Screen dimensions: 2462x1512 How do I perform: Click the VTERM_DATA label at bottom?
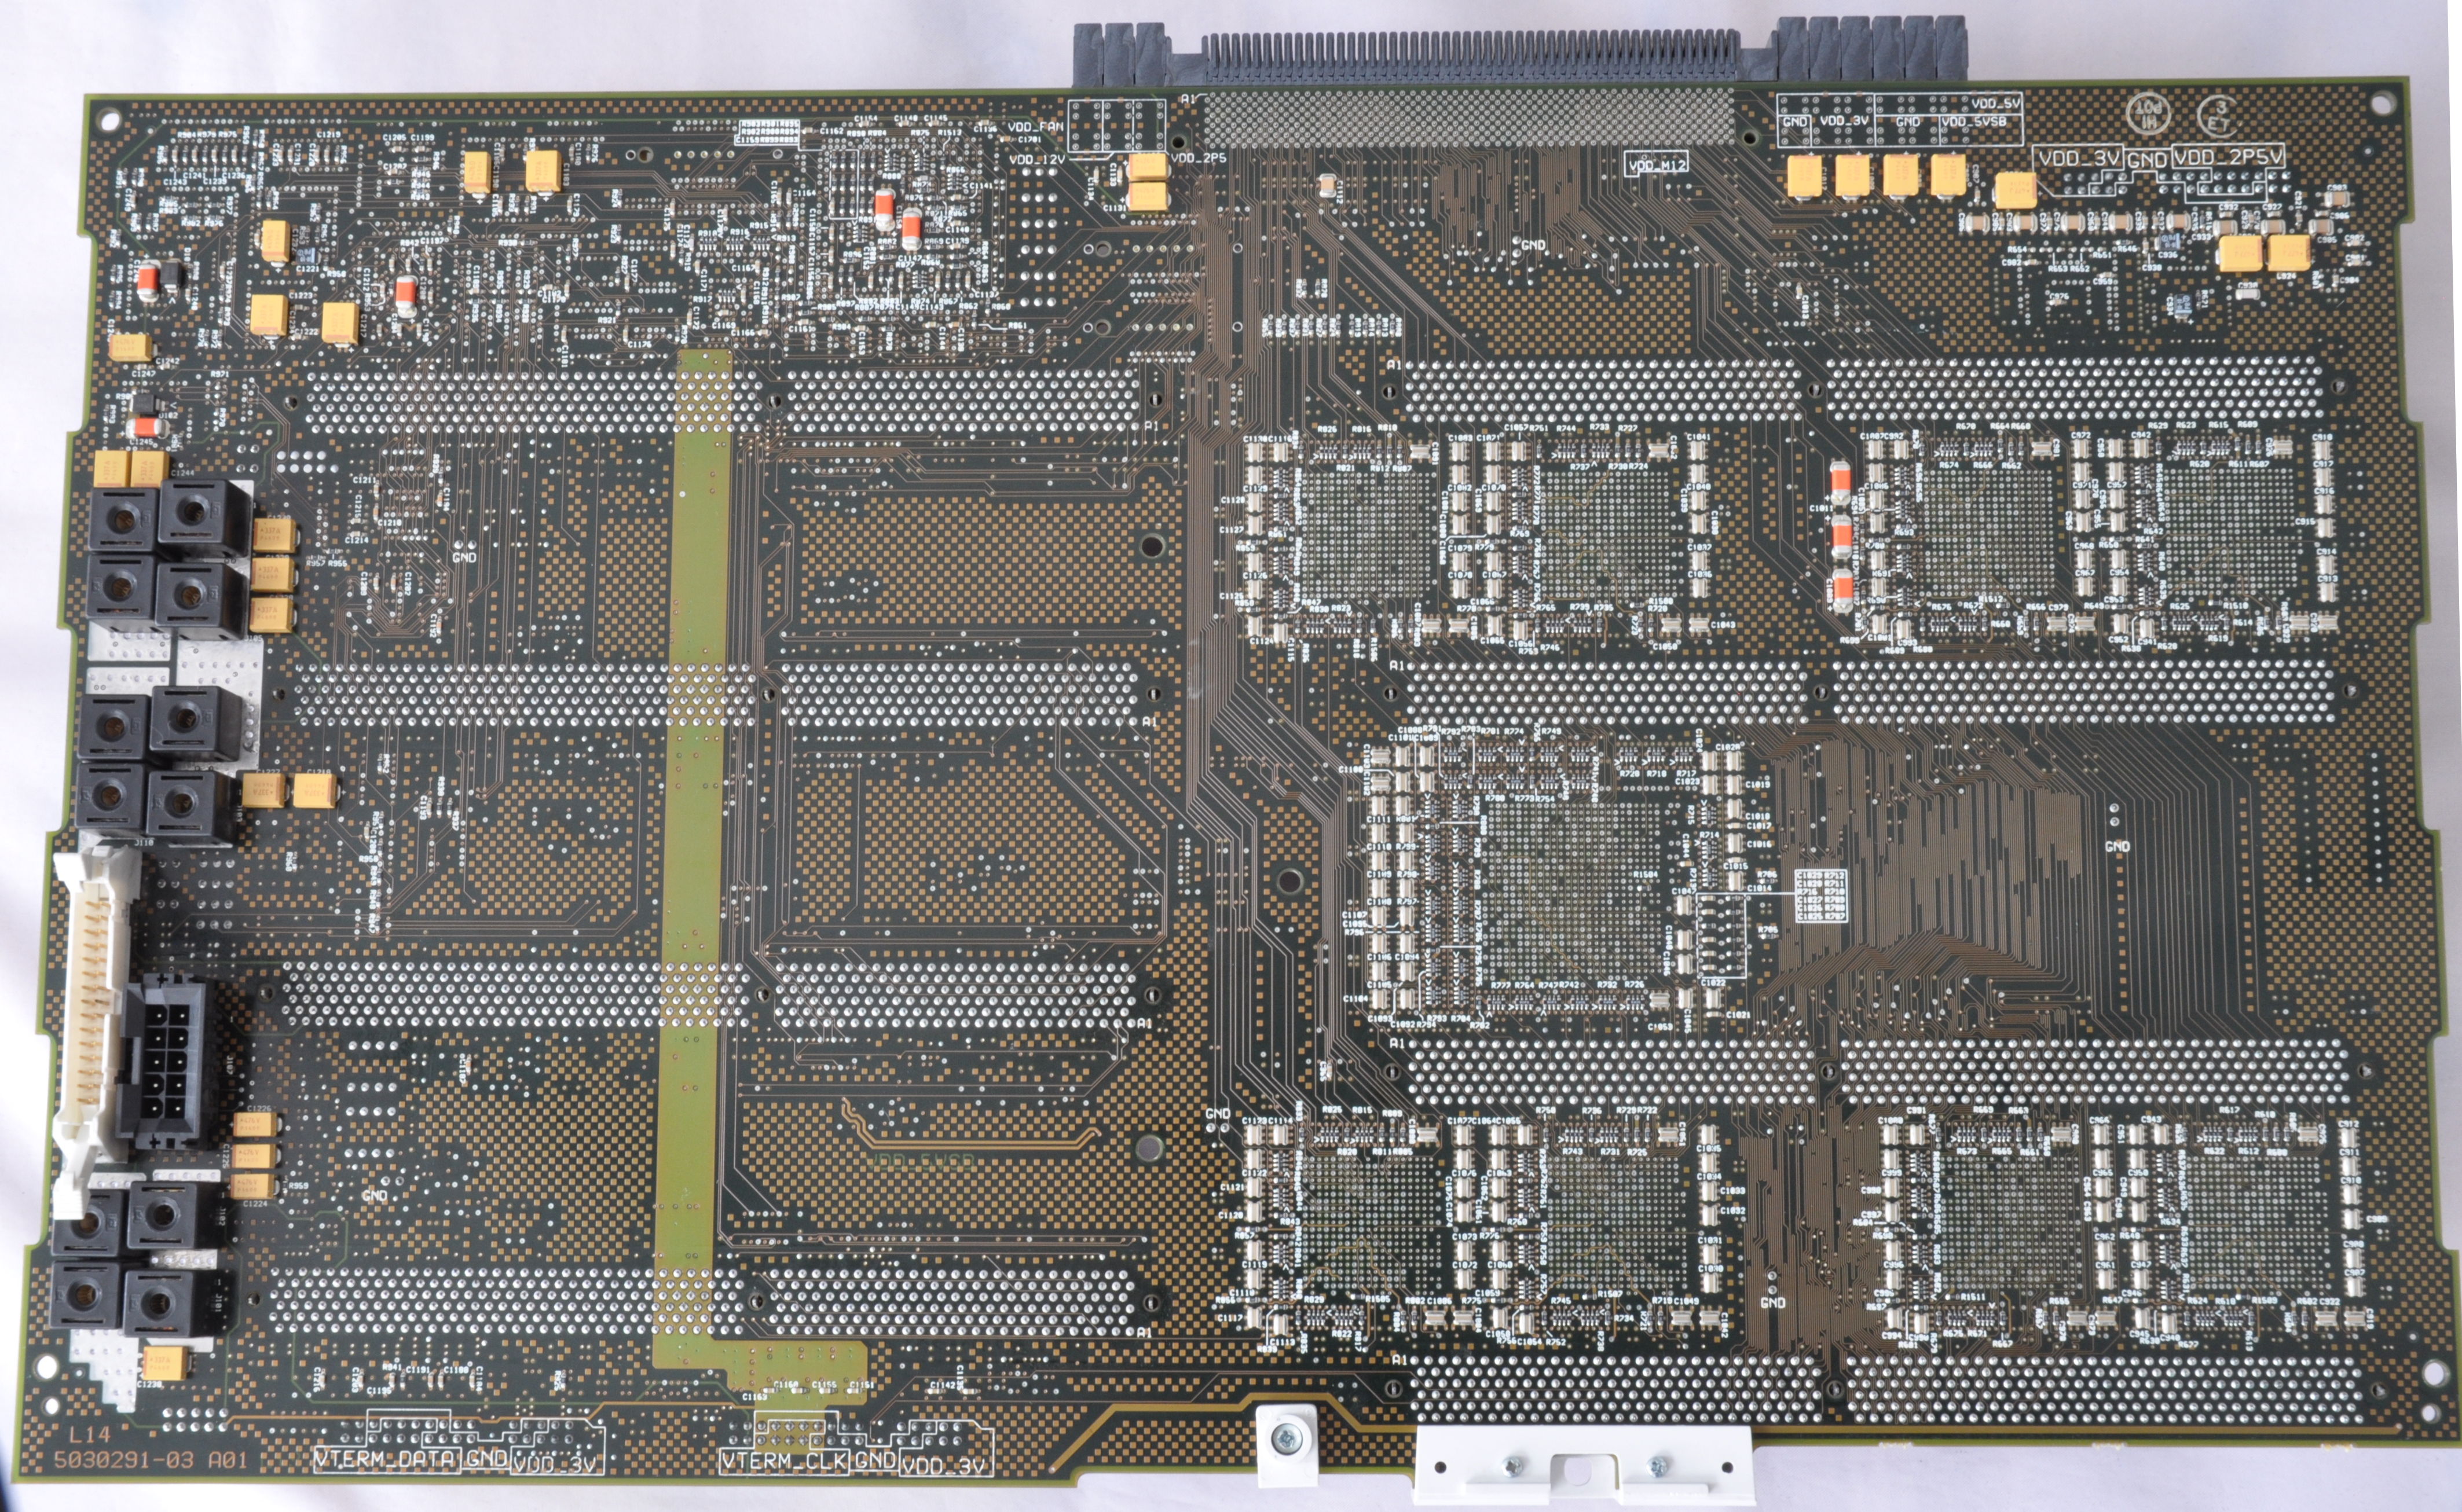[386, 1459]
